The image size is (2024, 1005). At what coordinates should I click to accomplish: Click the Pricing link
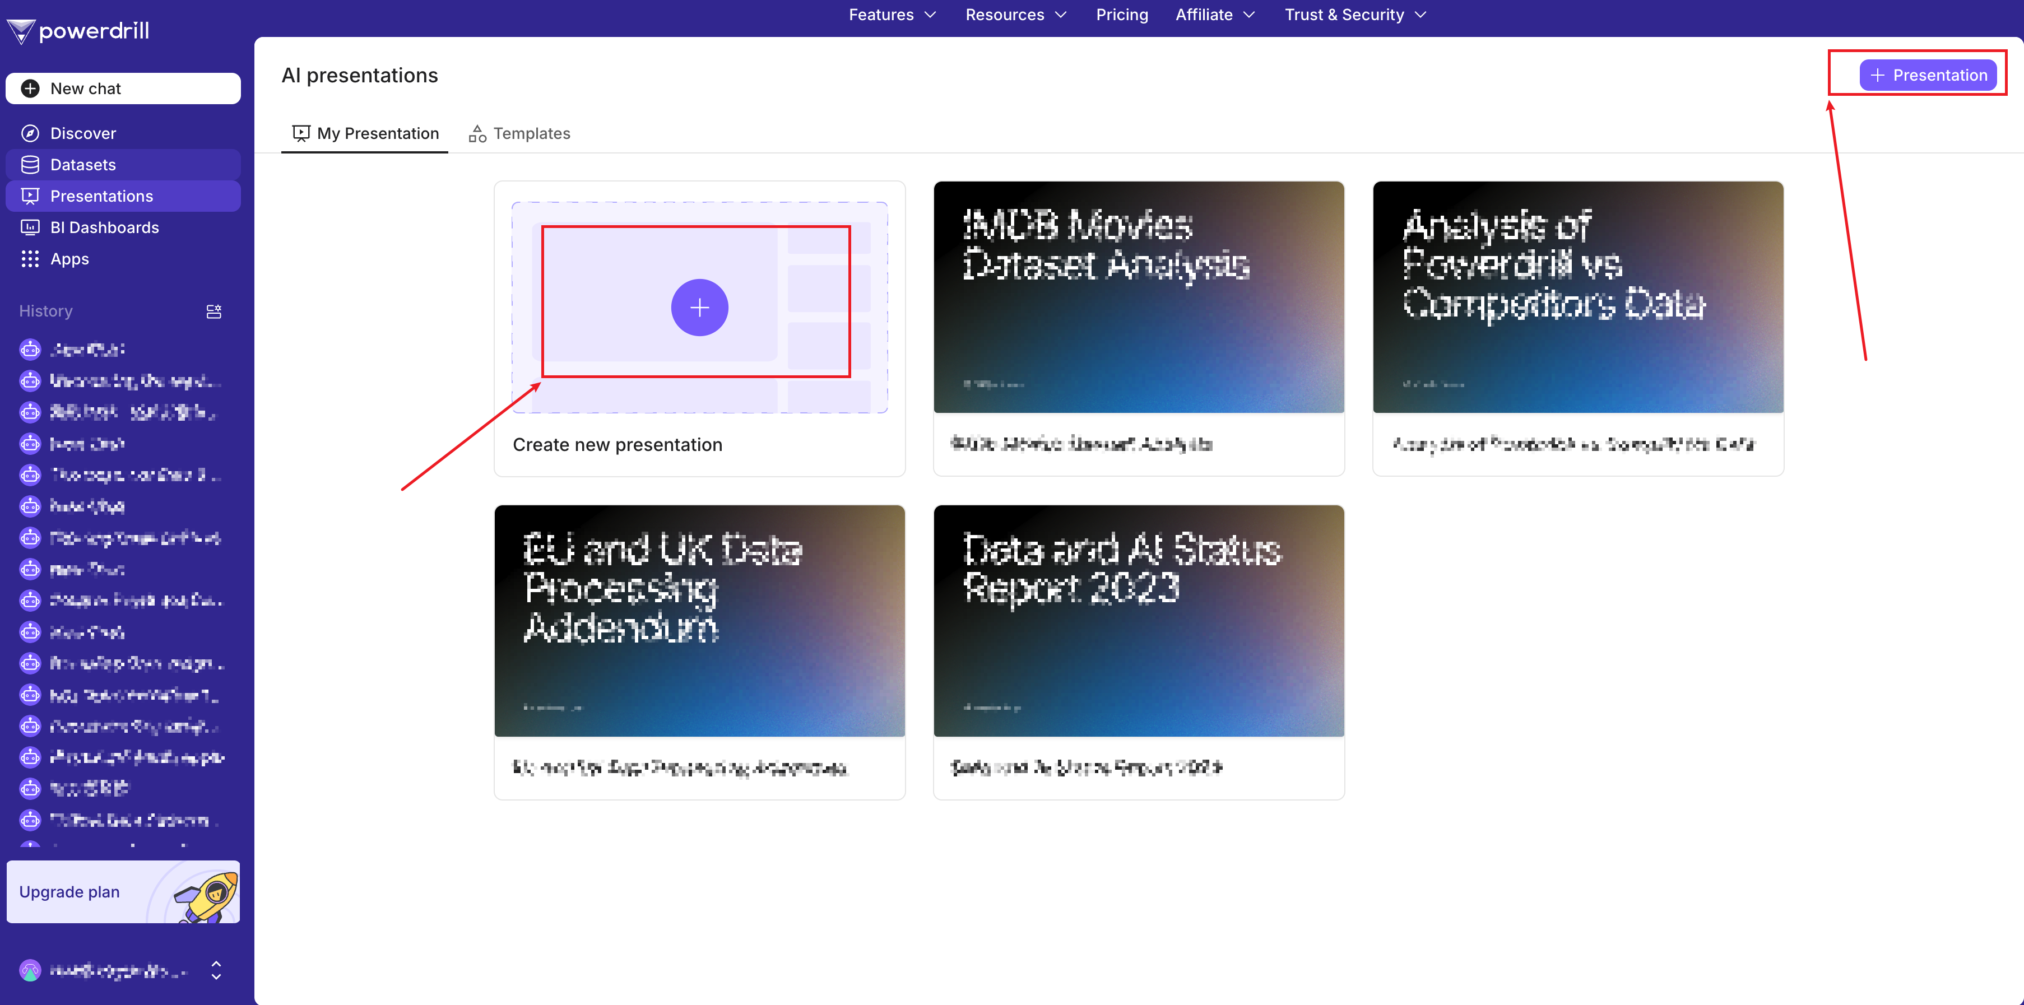click(x=1121, y=15)
